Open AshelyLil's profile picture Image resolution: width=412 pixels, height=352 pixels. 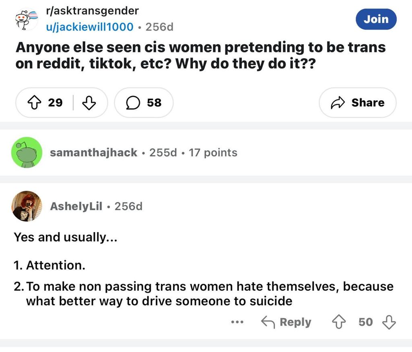(x=27, y=206)
